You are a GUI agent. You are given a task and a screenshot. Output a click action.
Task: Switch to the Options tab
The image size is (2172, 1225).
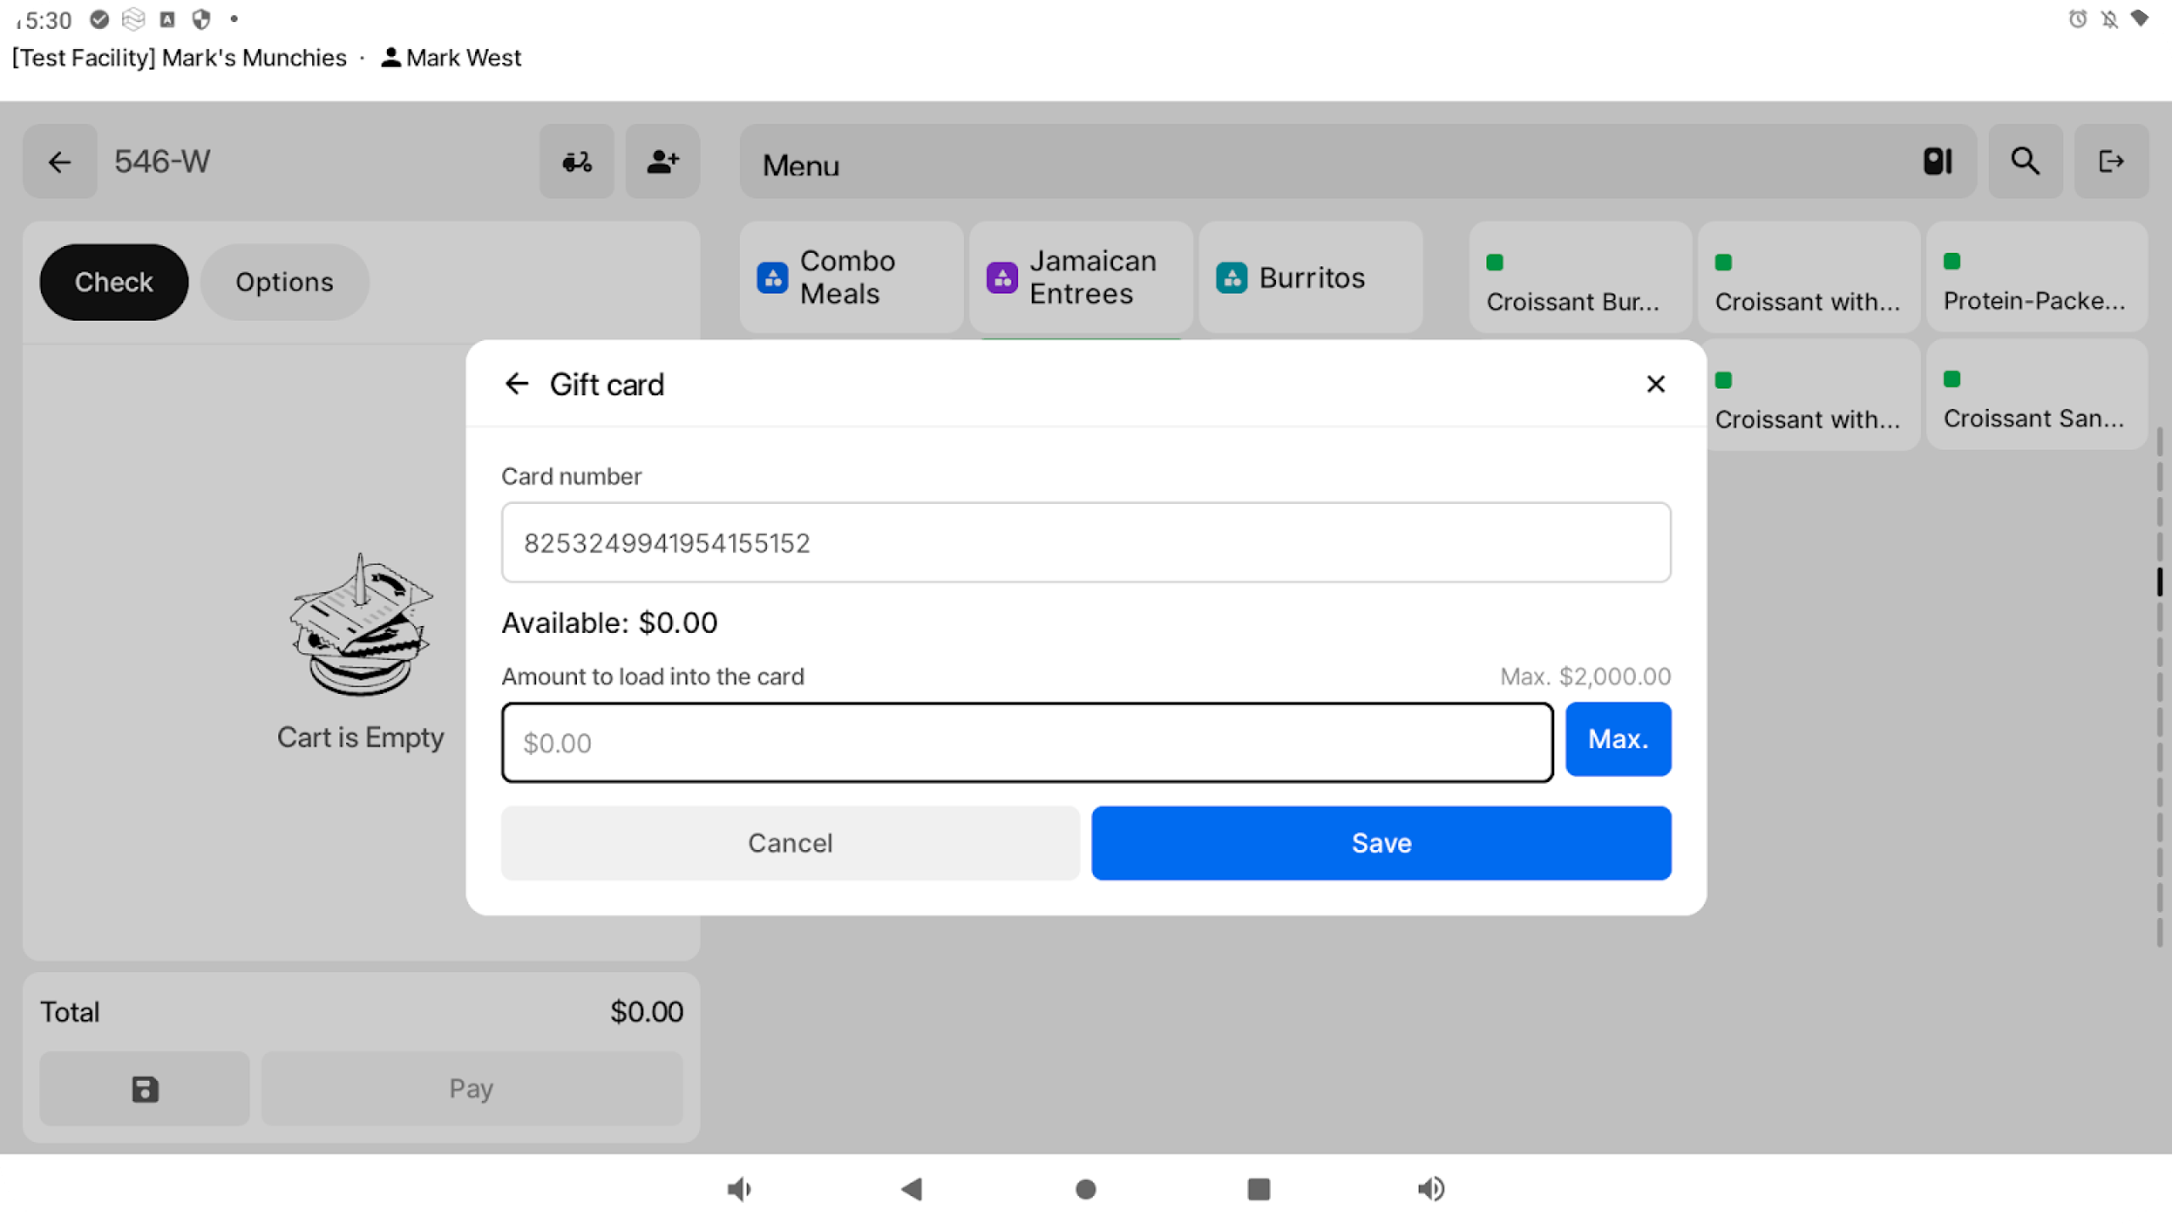point(284,282)
